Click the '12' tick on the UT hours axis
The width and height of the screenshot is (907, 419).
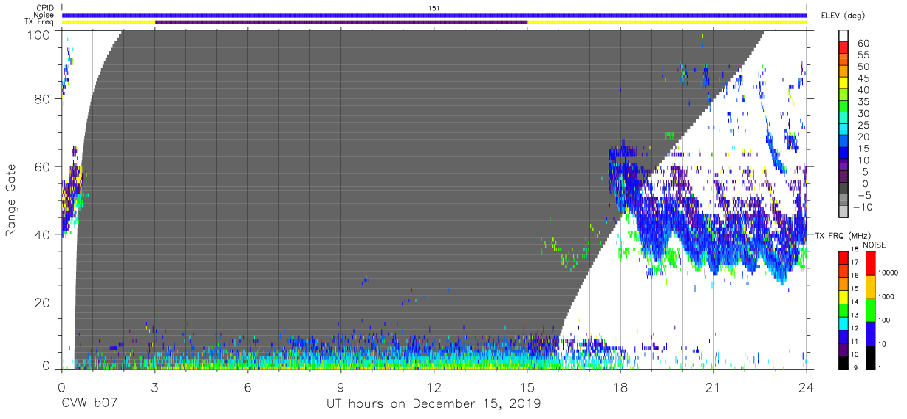point(434,386)
